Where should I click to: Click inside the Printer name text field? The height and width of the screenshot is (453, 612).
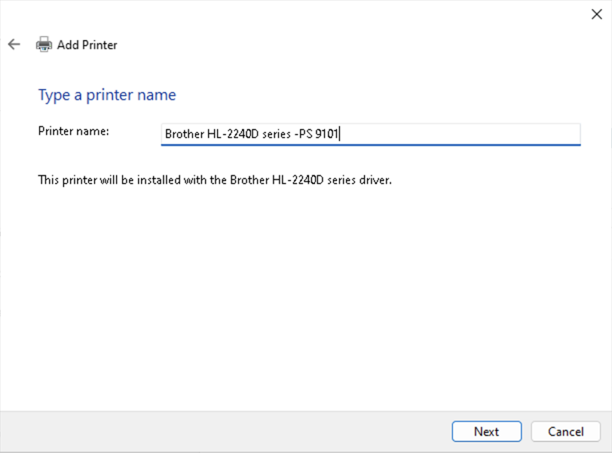371,134
